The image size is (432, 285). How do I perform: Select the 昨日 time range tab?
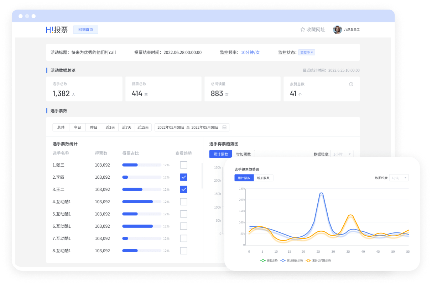pyautogui.click(x=94, y=127)
